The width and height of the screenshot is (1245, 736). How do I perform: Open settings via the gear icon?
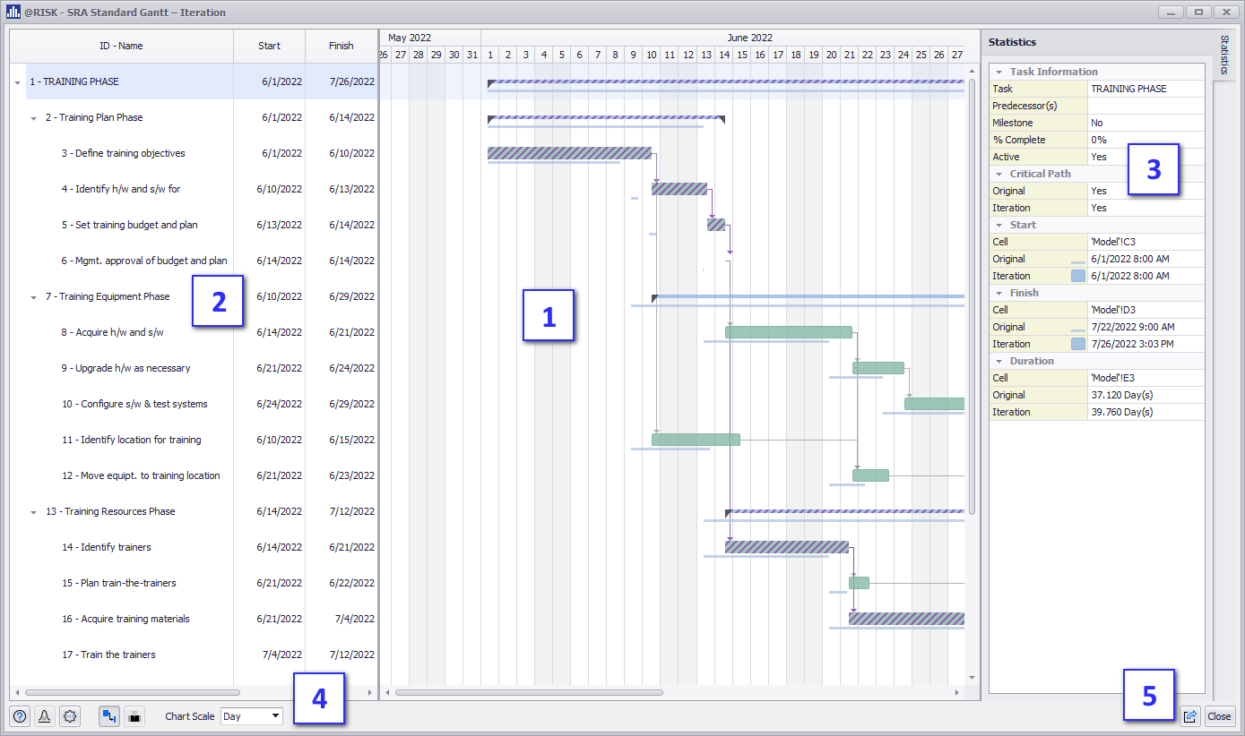pos(70,715)
